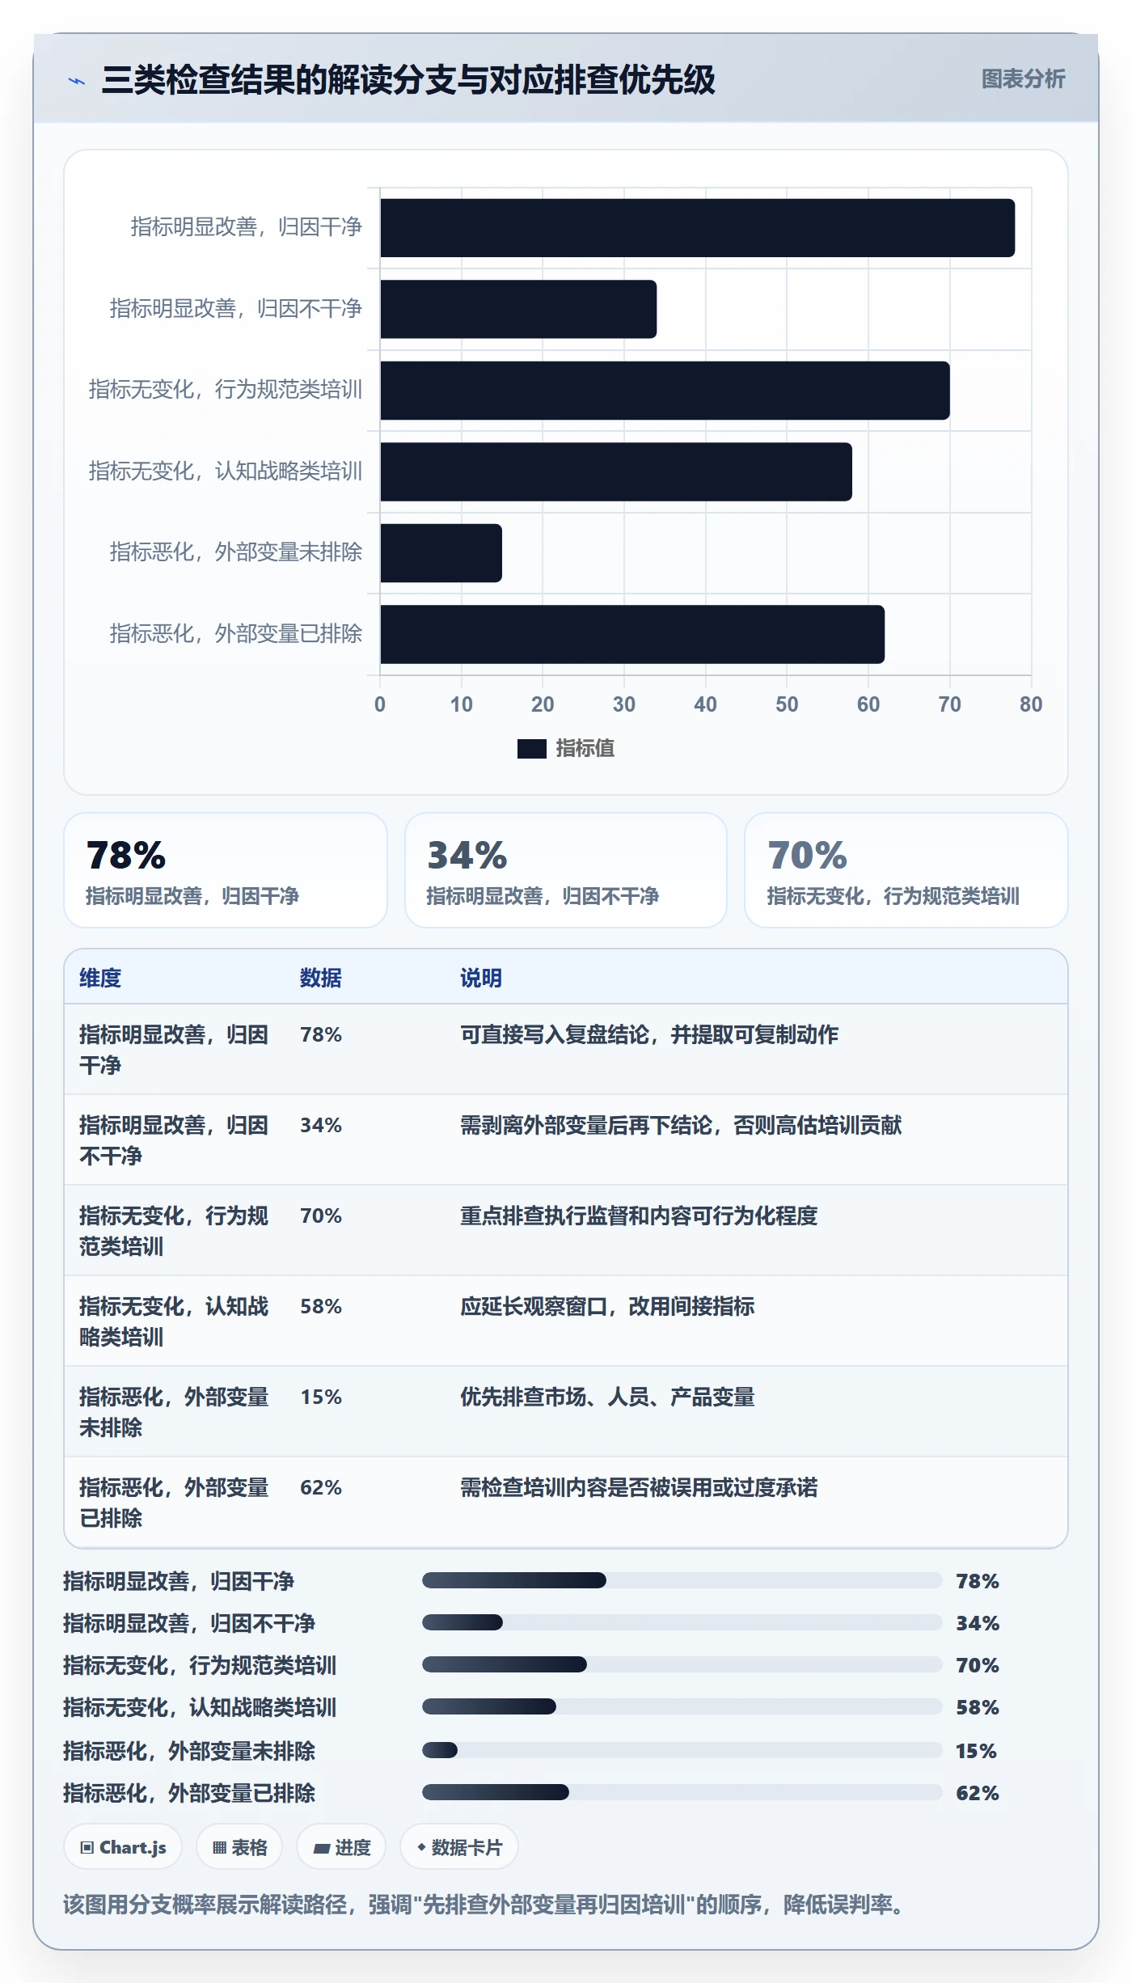Click the footer note starting with 该图用分支概率
Viewport: 1132px width, 1983px height.
click(x=484, y=1905)
